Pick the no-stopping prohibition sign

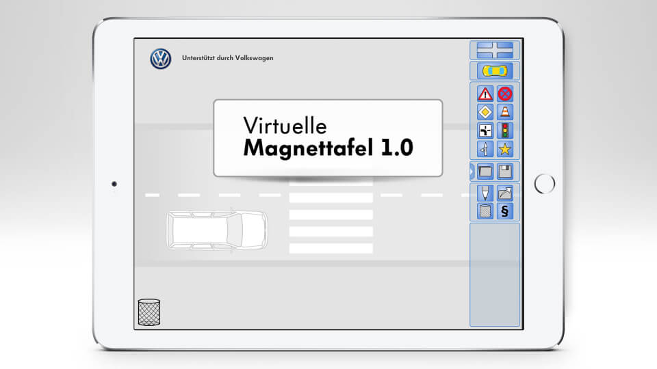pyautogui.click(x=505, y=94)
